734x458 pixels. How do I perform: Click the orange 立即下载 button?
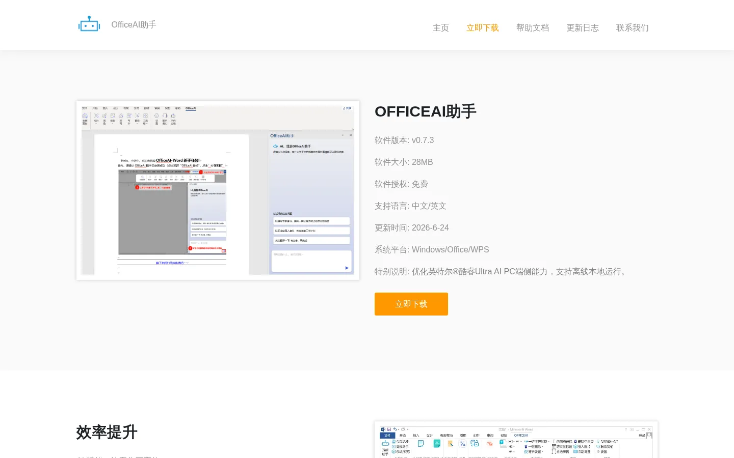click(x=411, y=304)
